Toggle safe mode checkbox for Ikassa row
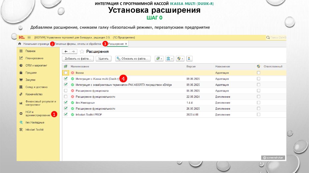The height and width of the screenshot is (173, 309). point(259,73)
